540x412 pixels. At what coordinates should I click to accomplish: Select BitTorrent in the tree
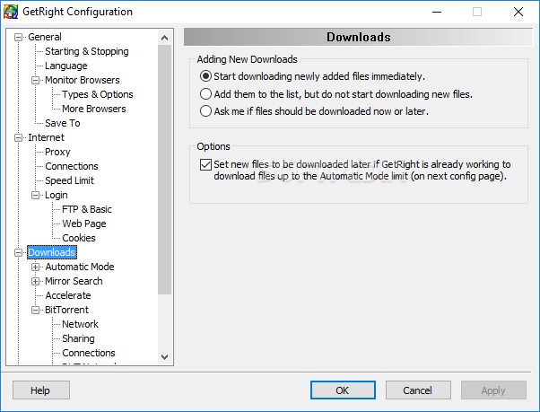click(66, 310)
